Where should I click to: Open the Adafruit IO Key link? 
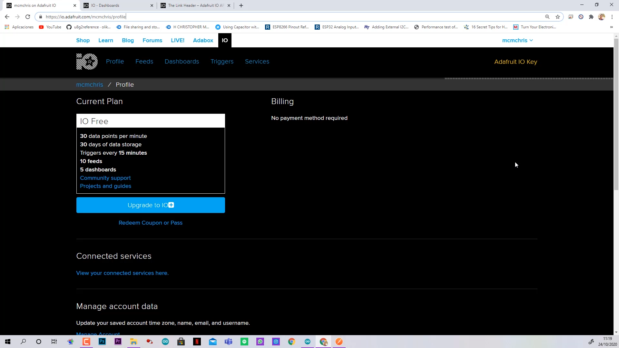[516, 62]
